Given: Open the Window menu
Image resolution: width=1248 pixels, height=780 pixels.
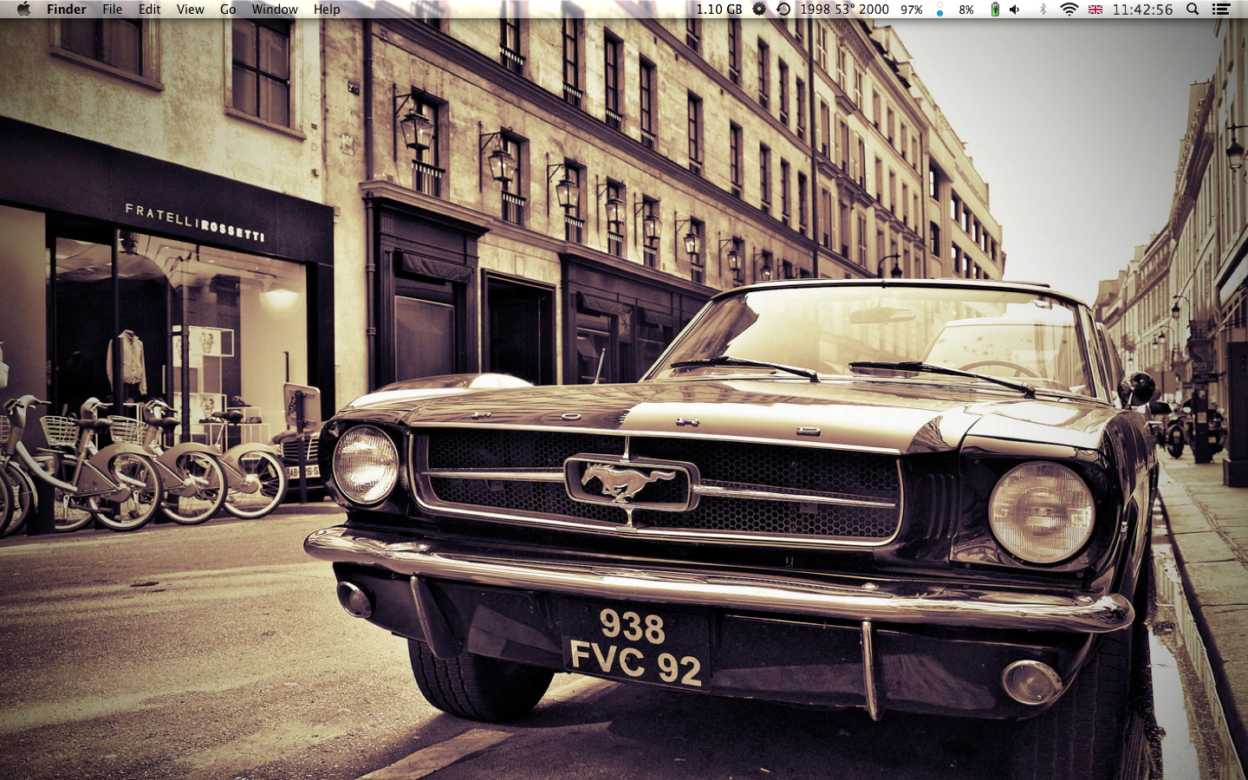Looking at the screenshot, I should pos(274,9).
